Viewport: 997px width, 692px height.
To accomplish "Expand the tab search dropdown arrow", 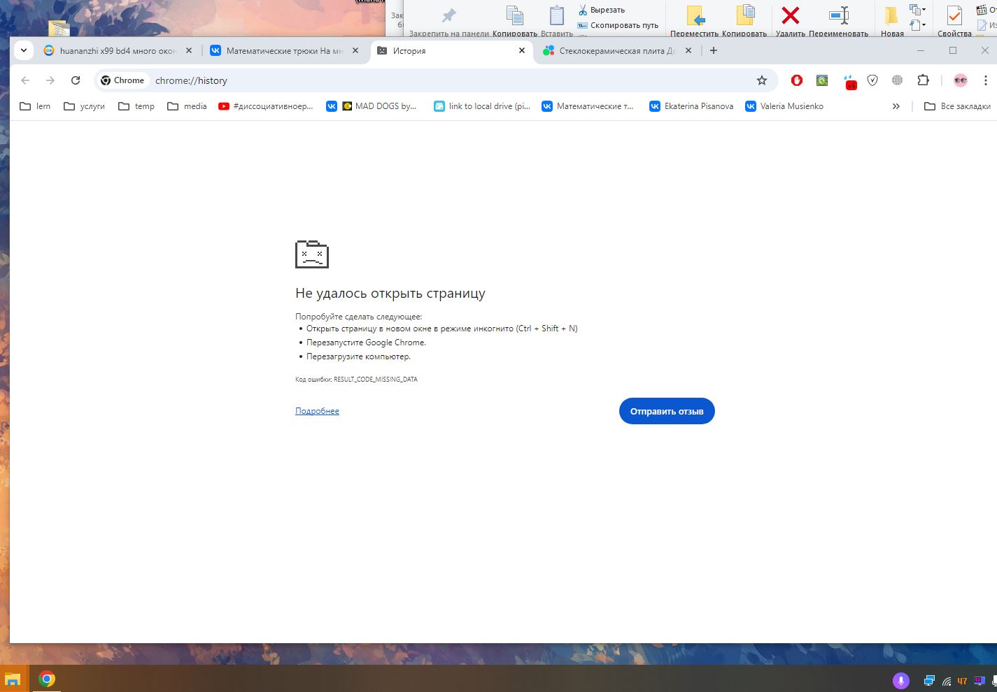I will [24, 50].
